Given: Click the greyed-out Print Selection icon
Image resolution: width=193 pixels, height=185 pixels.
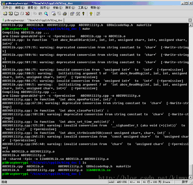Looking at the screenshot, I should point(59,14).
